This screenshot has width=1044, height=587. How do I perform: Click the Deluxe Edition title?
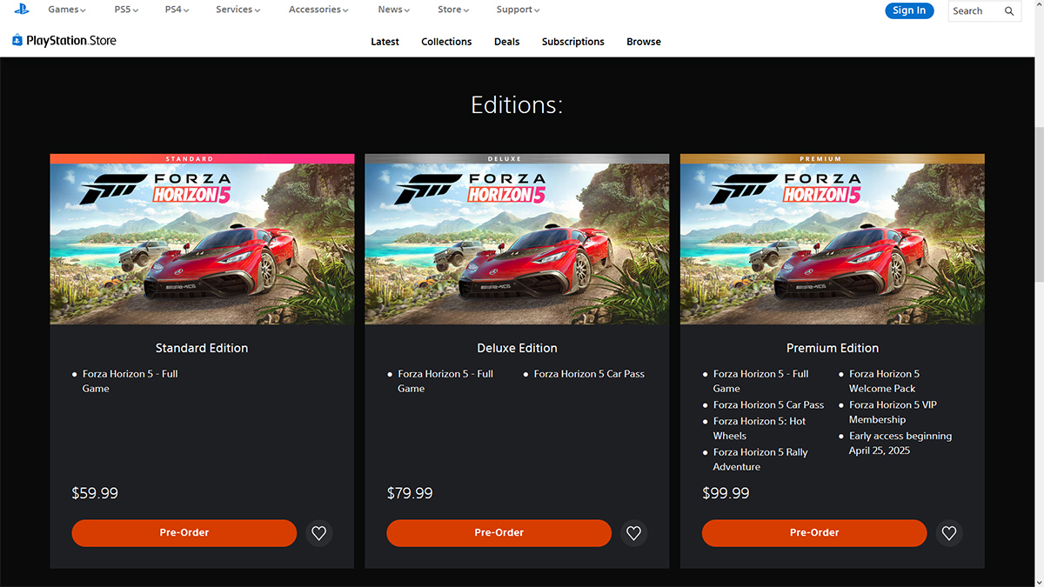[517, 348]
